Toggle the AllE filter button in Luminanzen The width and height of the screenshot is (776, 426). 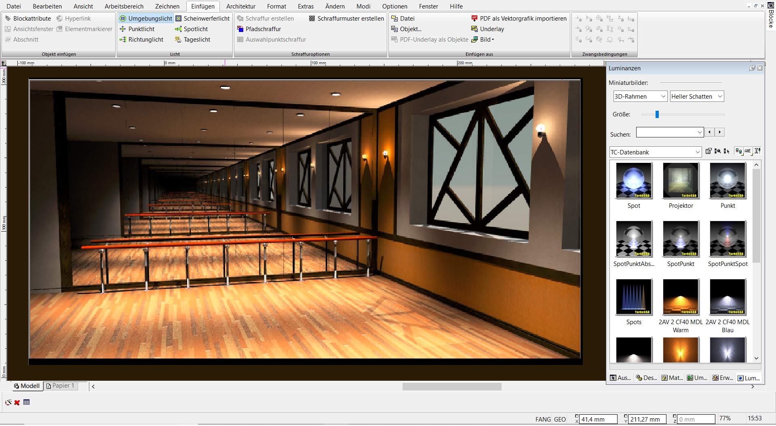(748, 151)
